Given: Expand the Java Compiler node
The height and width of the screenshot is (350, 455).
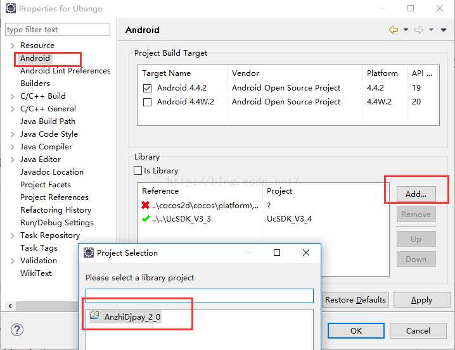Looking at the screenshot, I should tap(12, 147).
